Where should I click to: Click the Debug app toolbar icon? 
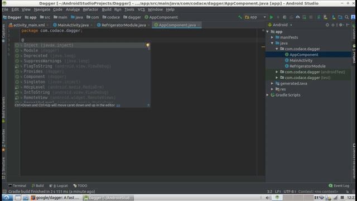pos(284,17)
